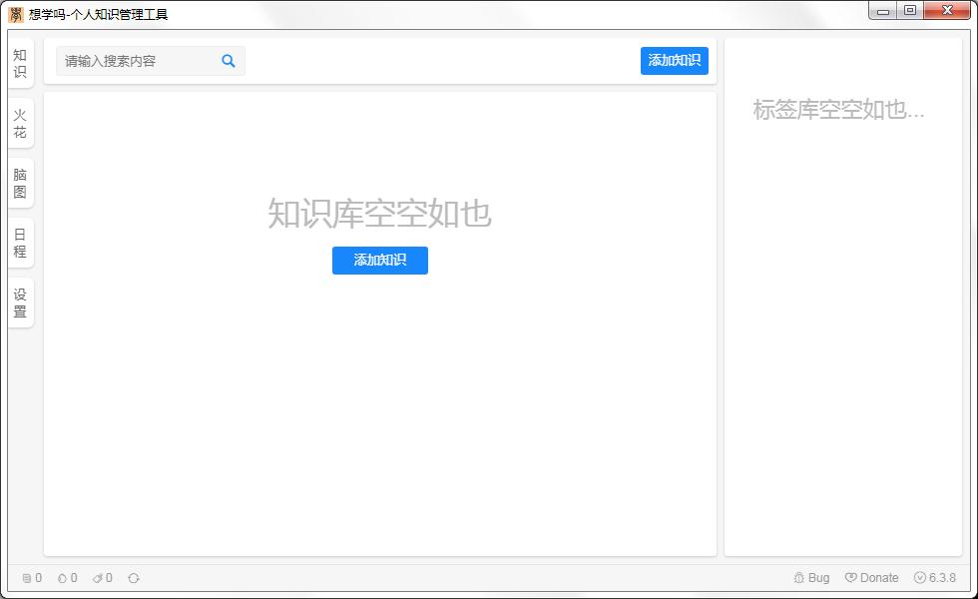
Task: Click the knowledge count document icon
Action: coord(26,578)
